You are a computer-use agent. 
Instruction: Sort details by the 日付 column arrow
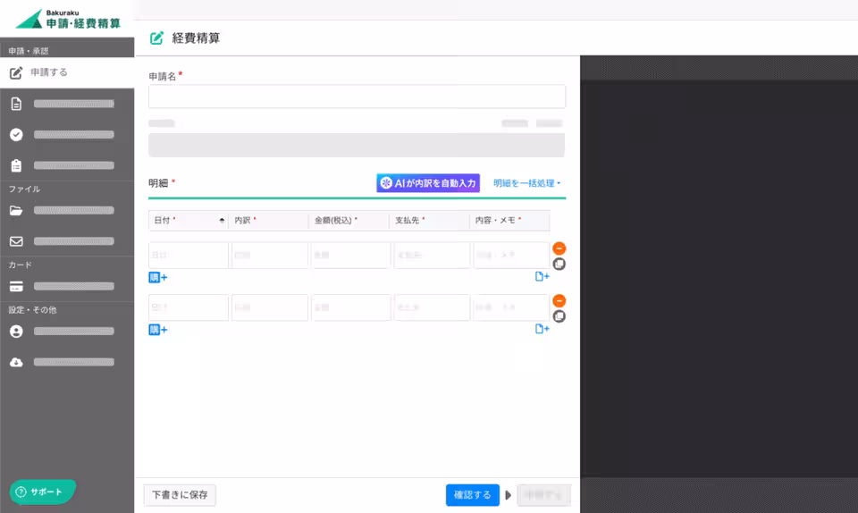click(222, 220)
